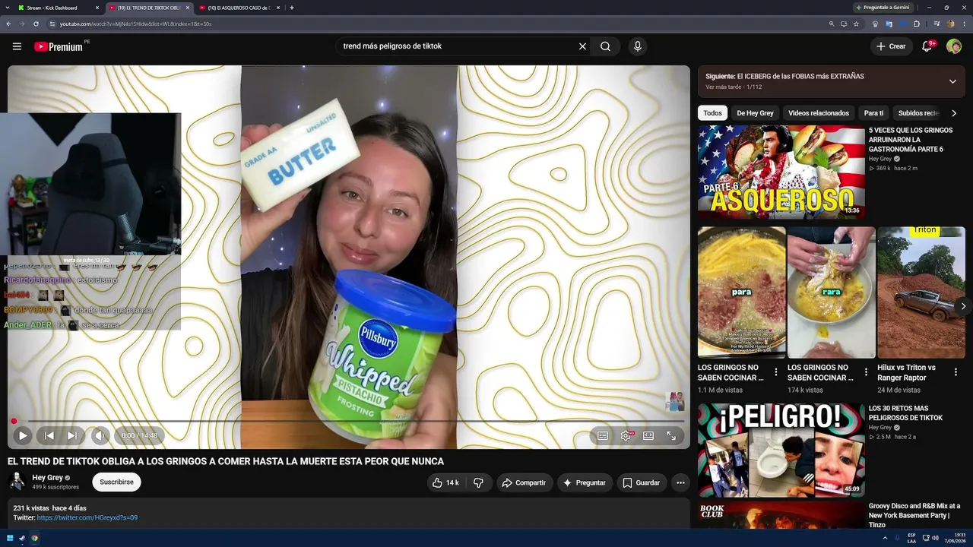The image size is (973, 547).
Task: Open taskbar volume control
Action: pyautogui.click(x=935, y=538)
